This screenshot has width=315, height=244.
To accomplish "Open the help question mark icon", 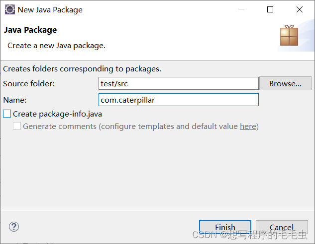I will point(14,227).
